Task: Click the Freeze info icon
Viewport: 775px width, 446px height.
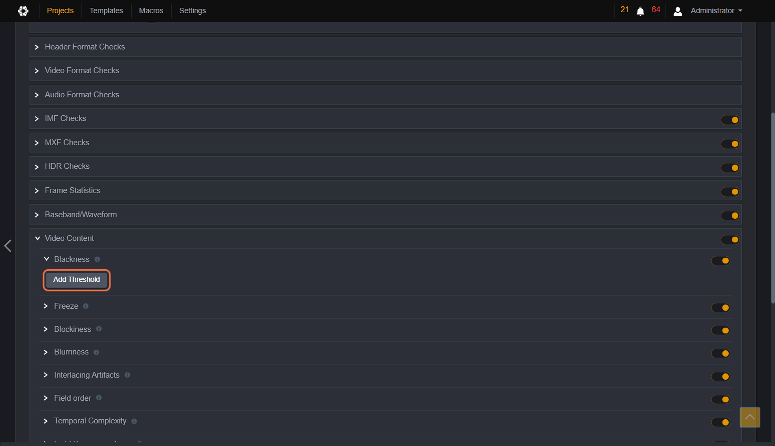Action: (x=86, y=306)
